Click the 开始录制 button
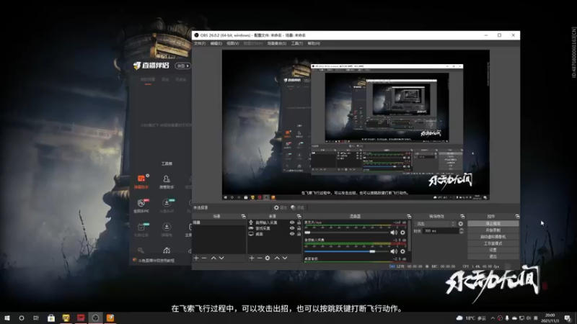 tap(493, 230)
